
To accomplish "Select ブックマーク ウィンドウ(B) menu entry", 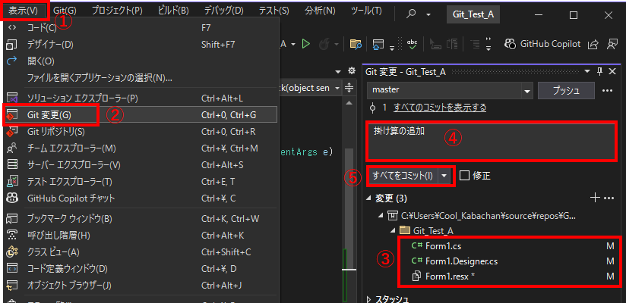I will [x=141, y=219].
